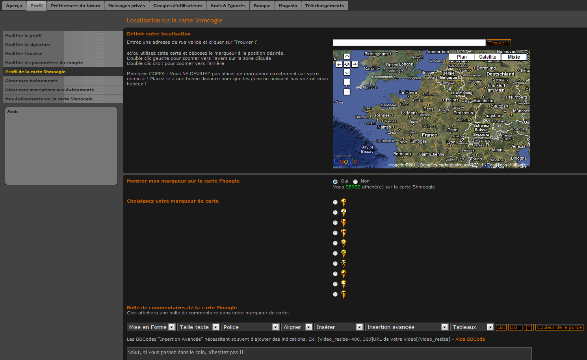Click the grinning devil map marker icon

(344, 233)
